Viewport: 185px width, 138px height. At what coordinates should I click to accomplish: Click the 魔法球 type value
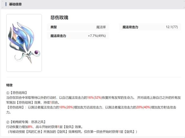pos(101,27)
